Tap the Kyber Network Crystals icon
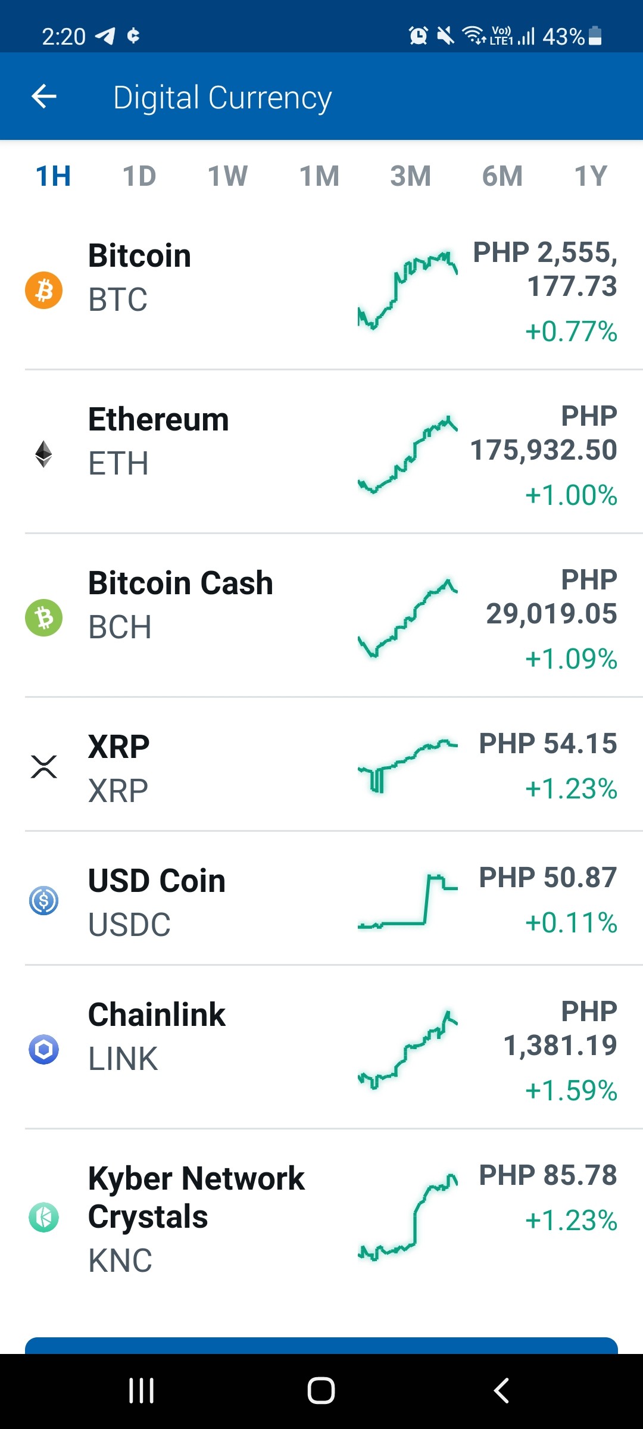Screen dimensions: 643x1429 tap(43, 1217)
